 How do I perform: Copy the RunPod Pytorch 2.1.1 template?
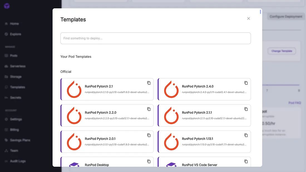(x=246, y=109)
